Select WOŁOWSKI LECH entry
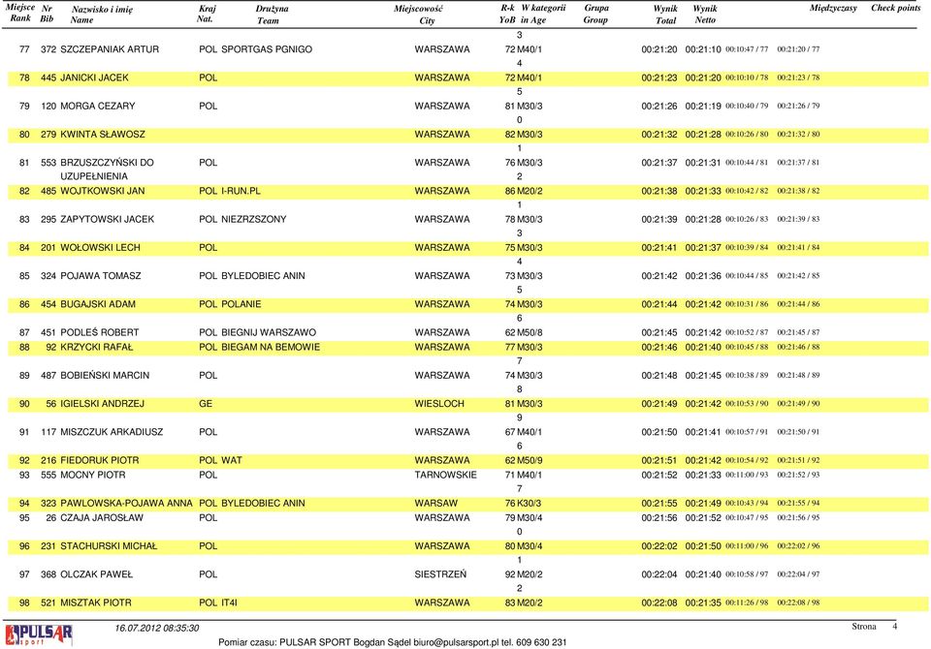 tap(100, 248)
